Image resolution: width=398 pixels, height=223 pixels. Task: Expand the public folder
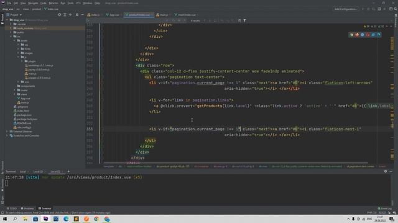11,32
